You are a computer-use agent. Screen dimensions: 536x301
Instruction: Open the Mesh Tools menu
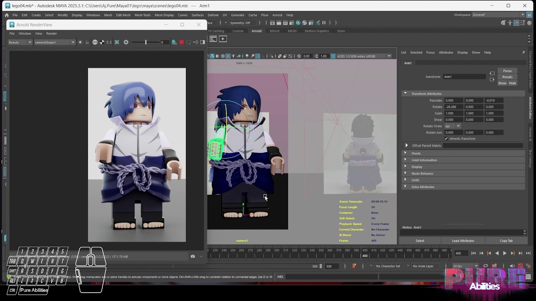[x=142, y=15]
